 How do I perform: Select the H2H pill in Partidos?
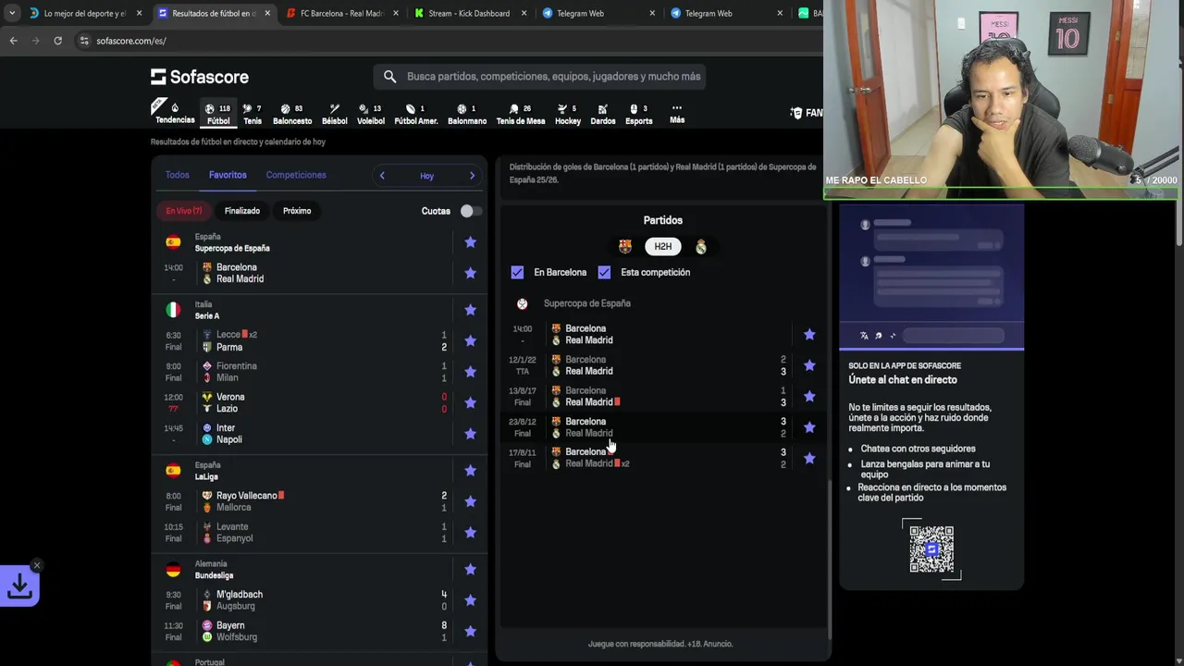tap(663, 246)
